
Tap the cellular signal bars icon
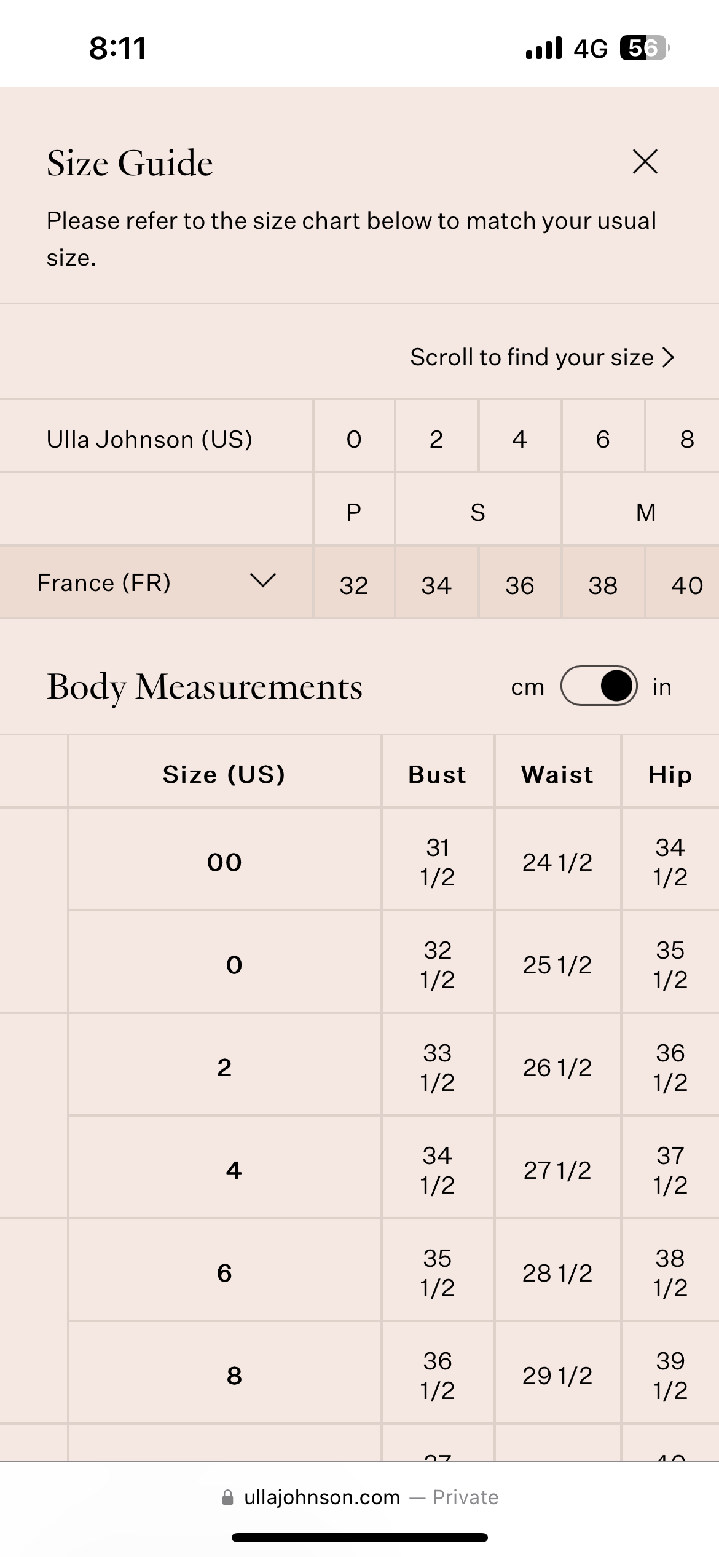543,48
